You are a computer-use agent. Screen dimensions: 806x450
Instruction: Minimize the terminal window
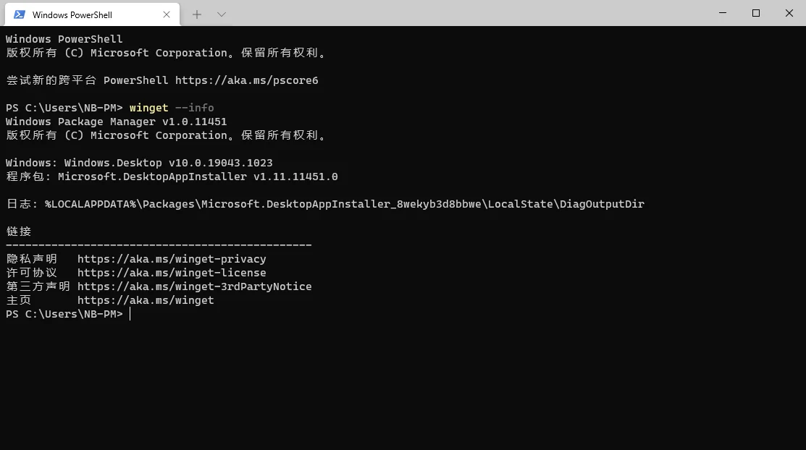tap(723, 13)
